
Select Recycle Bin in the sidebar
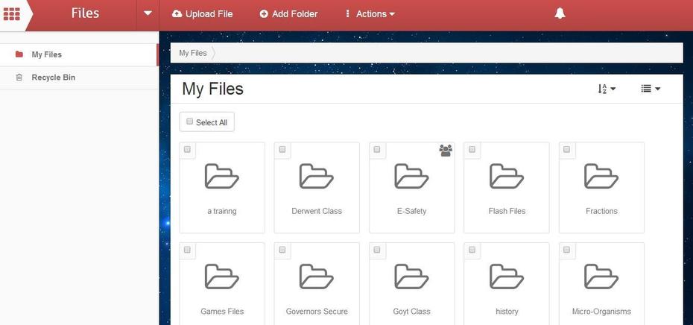point(79,78)
